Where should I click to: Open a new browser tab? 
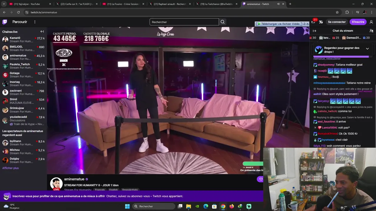[290, 4]
